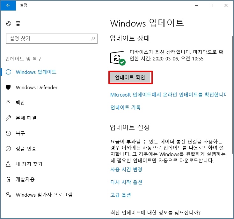Click the 최신 업데이트에 대한 정보 text
This screenshot has height=219, width=234.
pos(155,212)
